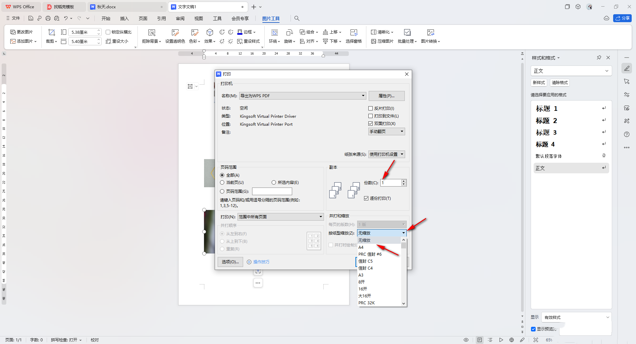
Task: Click the layout options icon beside the page
Action: [x=190, y=86]
